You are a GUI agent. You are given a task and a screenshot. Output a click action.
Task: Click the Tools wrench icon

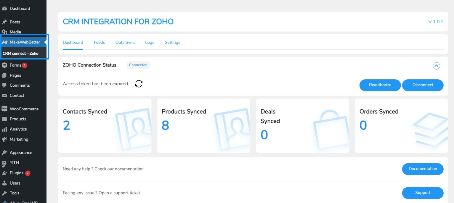(4, 193)
